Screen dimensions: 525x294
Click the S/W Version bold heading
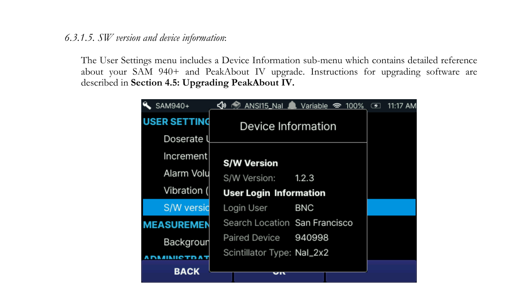click(250, 163)
